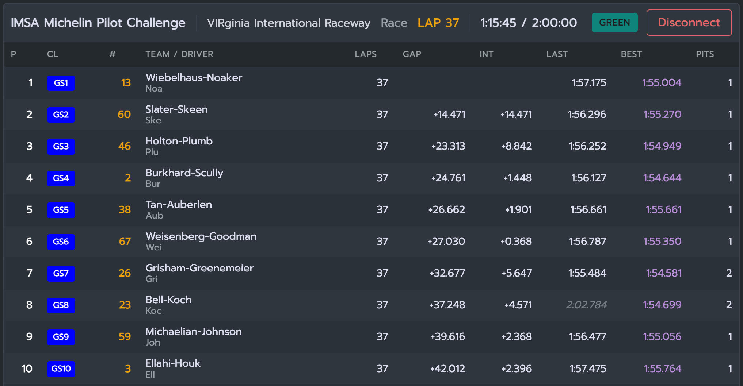Select the GS4 class badge

coord(61,178)
